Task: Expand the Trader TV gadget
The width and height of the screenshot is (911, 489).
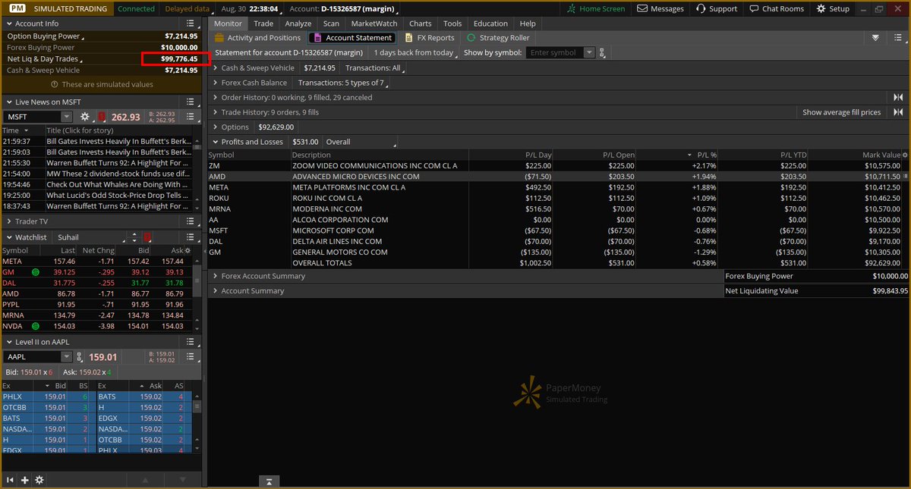Action: tap(9, 221)
